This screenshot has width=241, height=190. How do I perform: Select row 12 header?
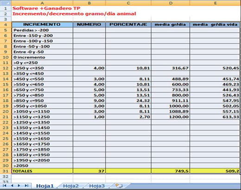6,68
